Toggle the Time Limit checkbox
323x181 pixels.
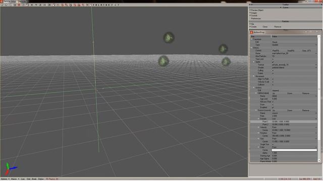tap(273, 59)
